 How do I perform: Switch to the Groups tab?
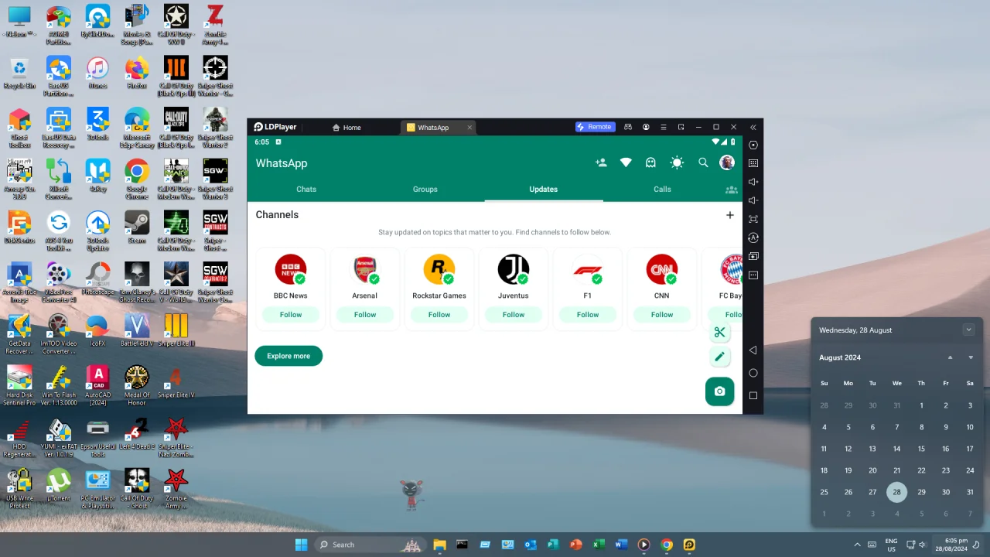(x=425, y=189)
